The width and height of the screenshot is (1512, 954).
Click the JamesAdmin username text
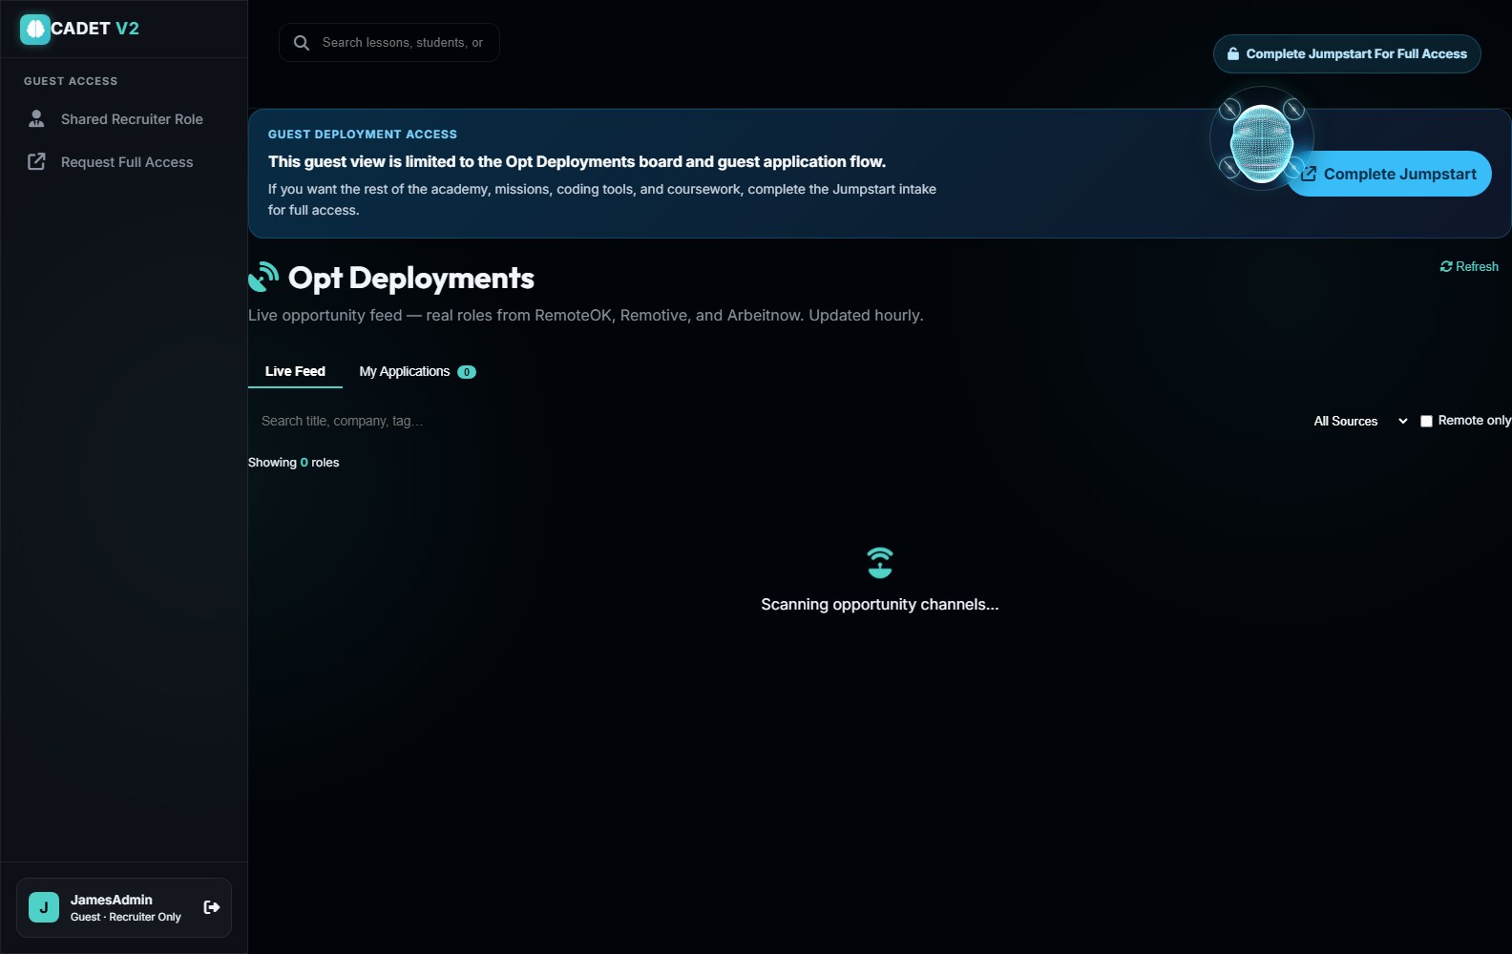pos(111,900)
